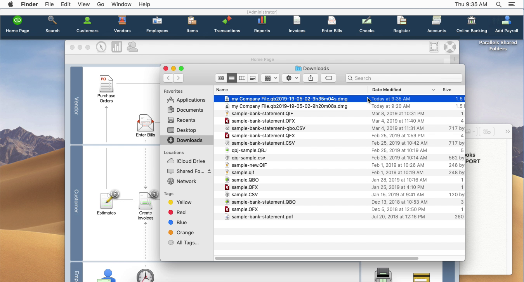Open the Finder menu
This screenshot has width=524, height=282.
pyautogui.click(x=29, y=4)
